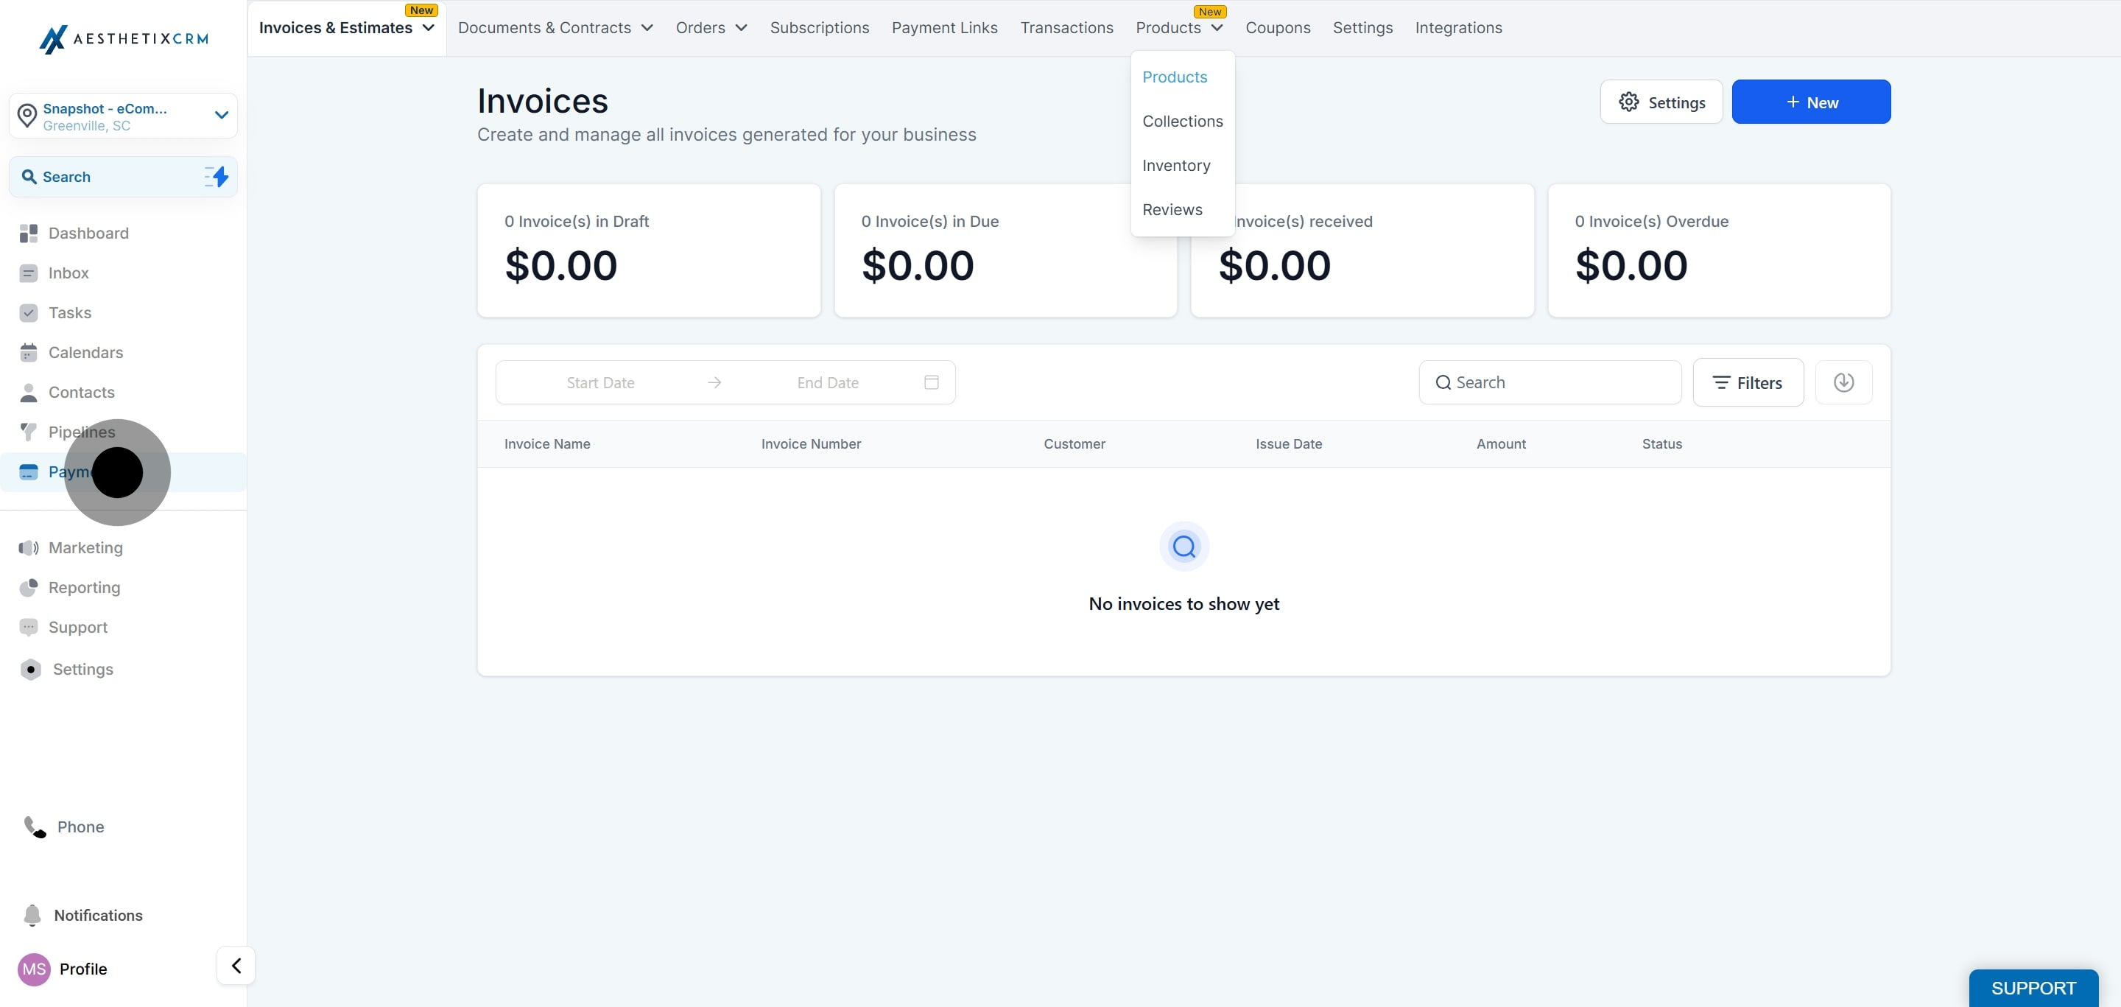Viewport: 2121px width, 1007px height.
Task: Open Documents & Contracts dropdown
Action: point(555,28)
